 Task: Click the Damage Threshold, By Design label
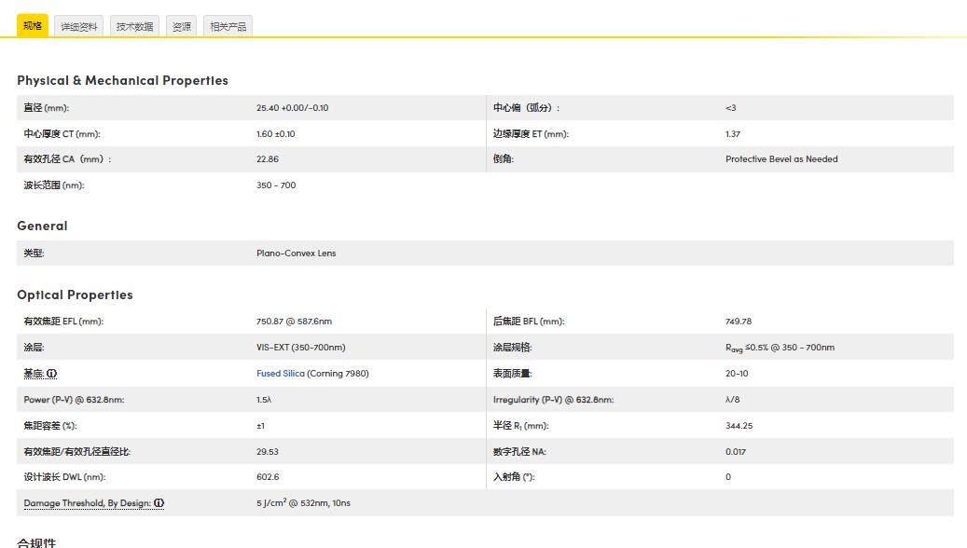coord(88,503)
